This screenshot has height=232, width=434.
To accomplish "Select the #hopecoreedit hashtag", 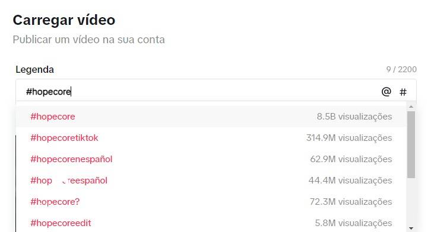I will tap(211, 223).
